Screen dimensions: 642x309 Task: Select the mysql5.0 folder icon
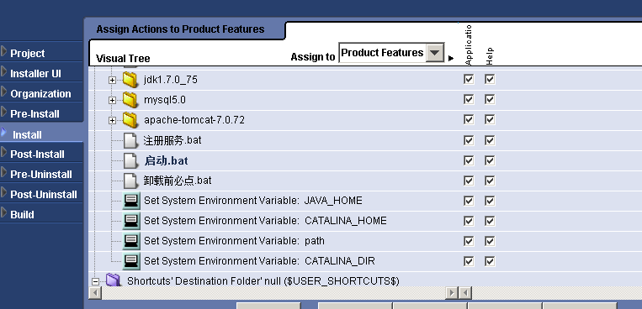pyautogui.click(x=130, y=99)
